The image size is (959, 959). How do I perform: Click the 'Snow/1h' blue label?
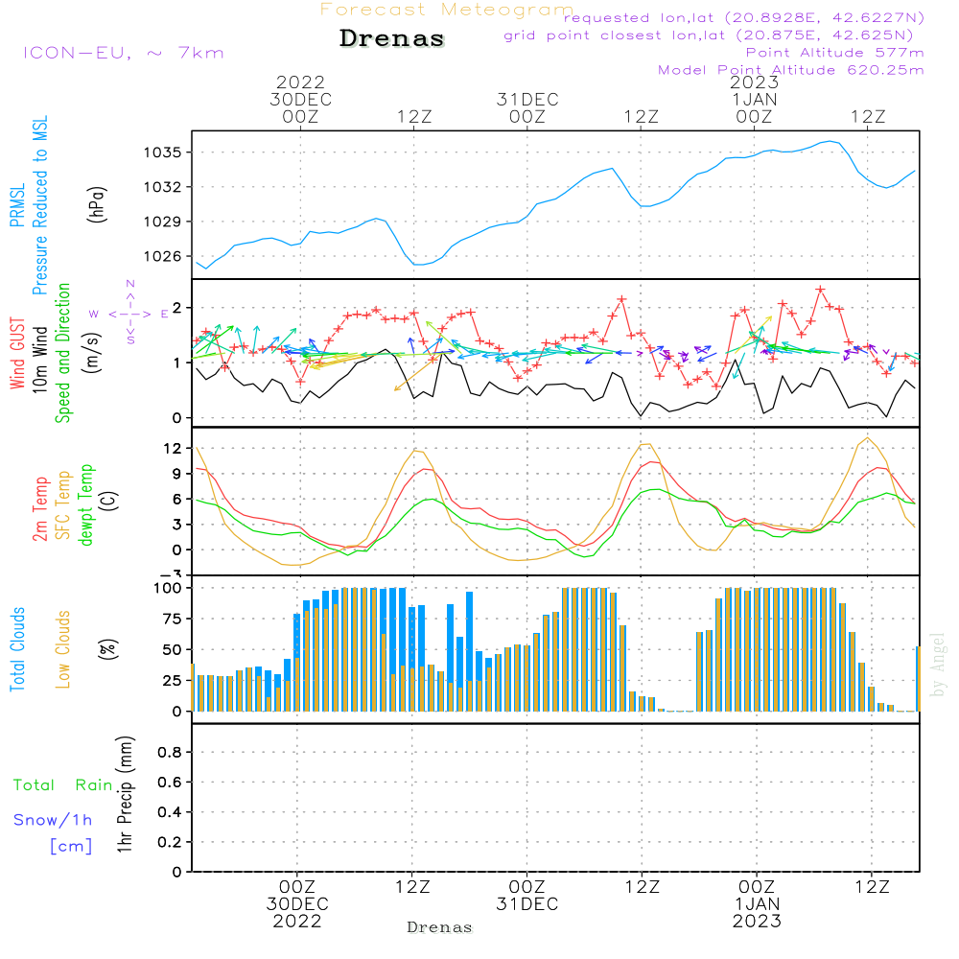(x=53, y=820)
